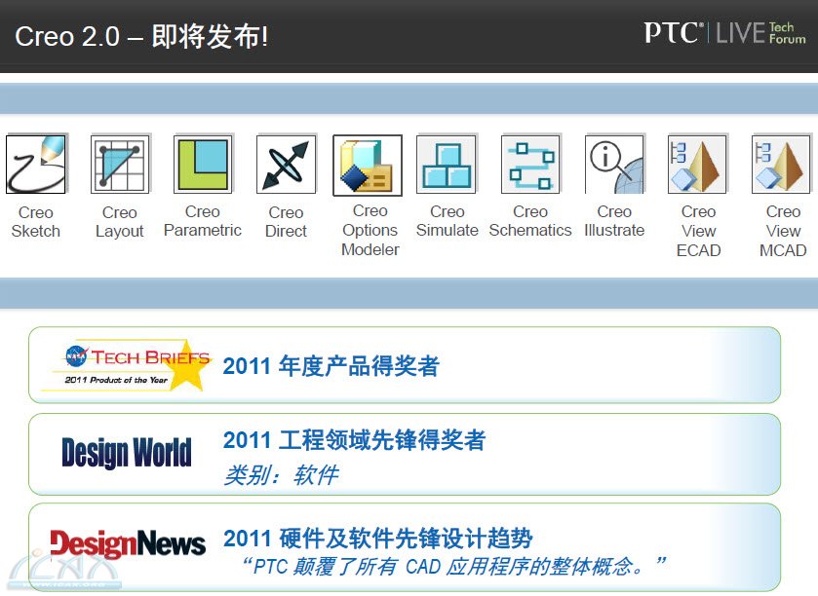Click the "Creo Direct" label
The width and height of the screenshot is (818, 596).
286,221
